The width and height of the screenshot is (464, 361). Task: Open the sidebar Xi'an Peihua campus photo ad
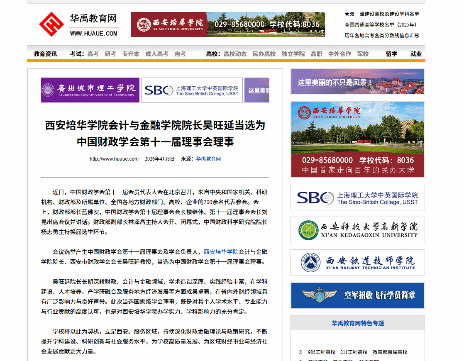(357, 139)
